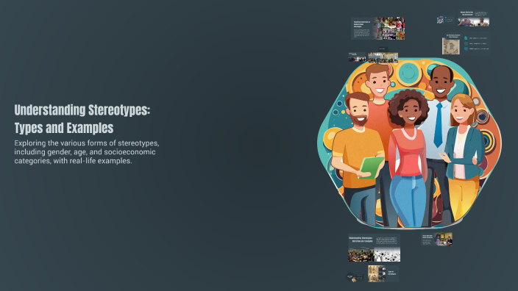This screenshot has width=518, height=291.
Task: Open the top-right slide with elderly people photos
Action: click(473, 18)
